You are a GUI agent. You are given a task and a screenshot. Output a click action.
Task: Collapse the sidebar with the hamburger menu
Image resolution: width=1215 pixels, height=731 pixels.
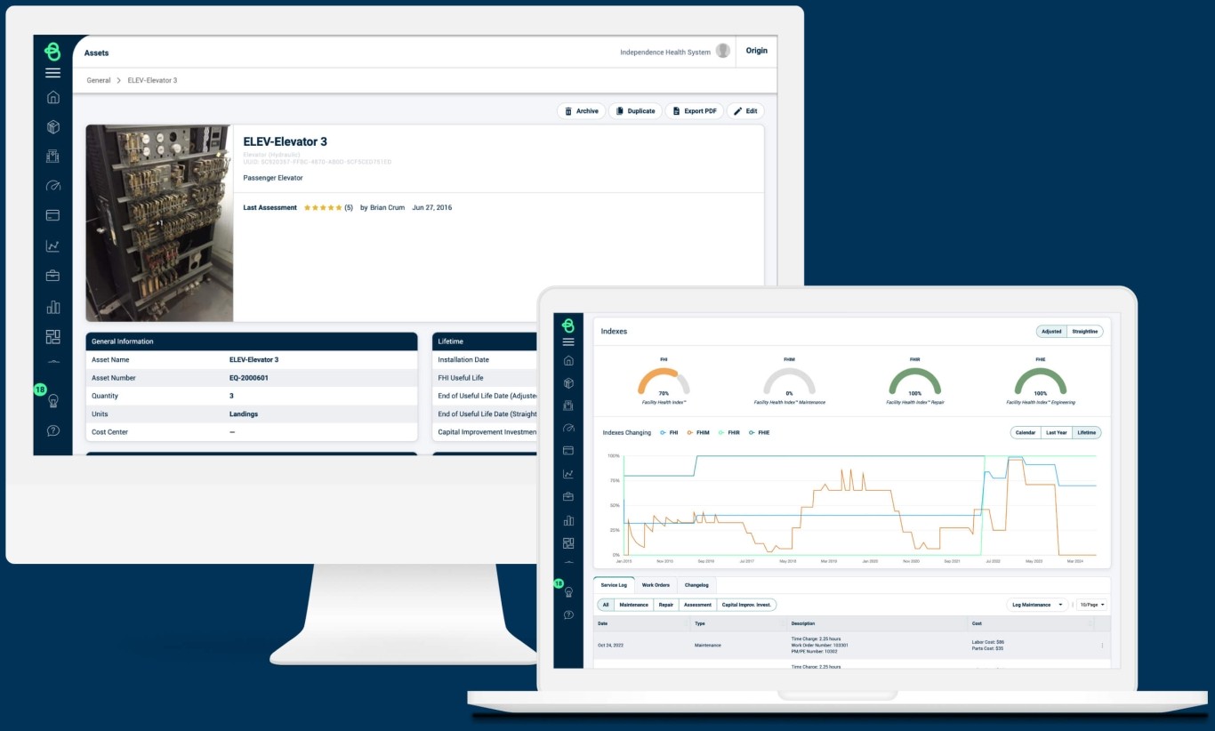point(52,73)
